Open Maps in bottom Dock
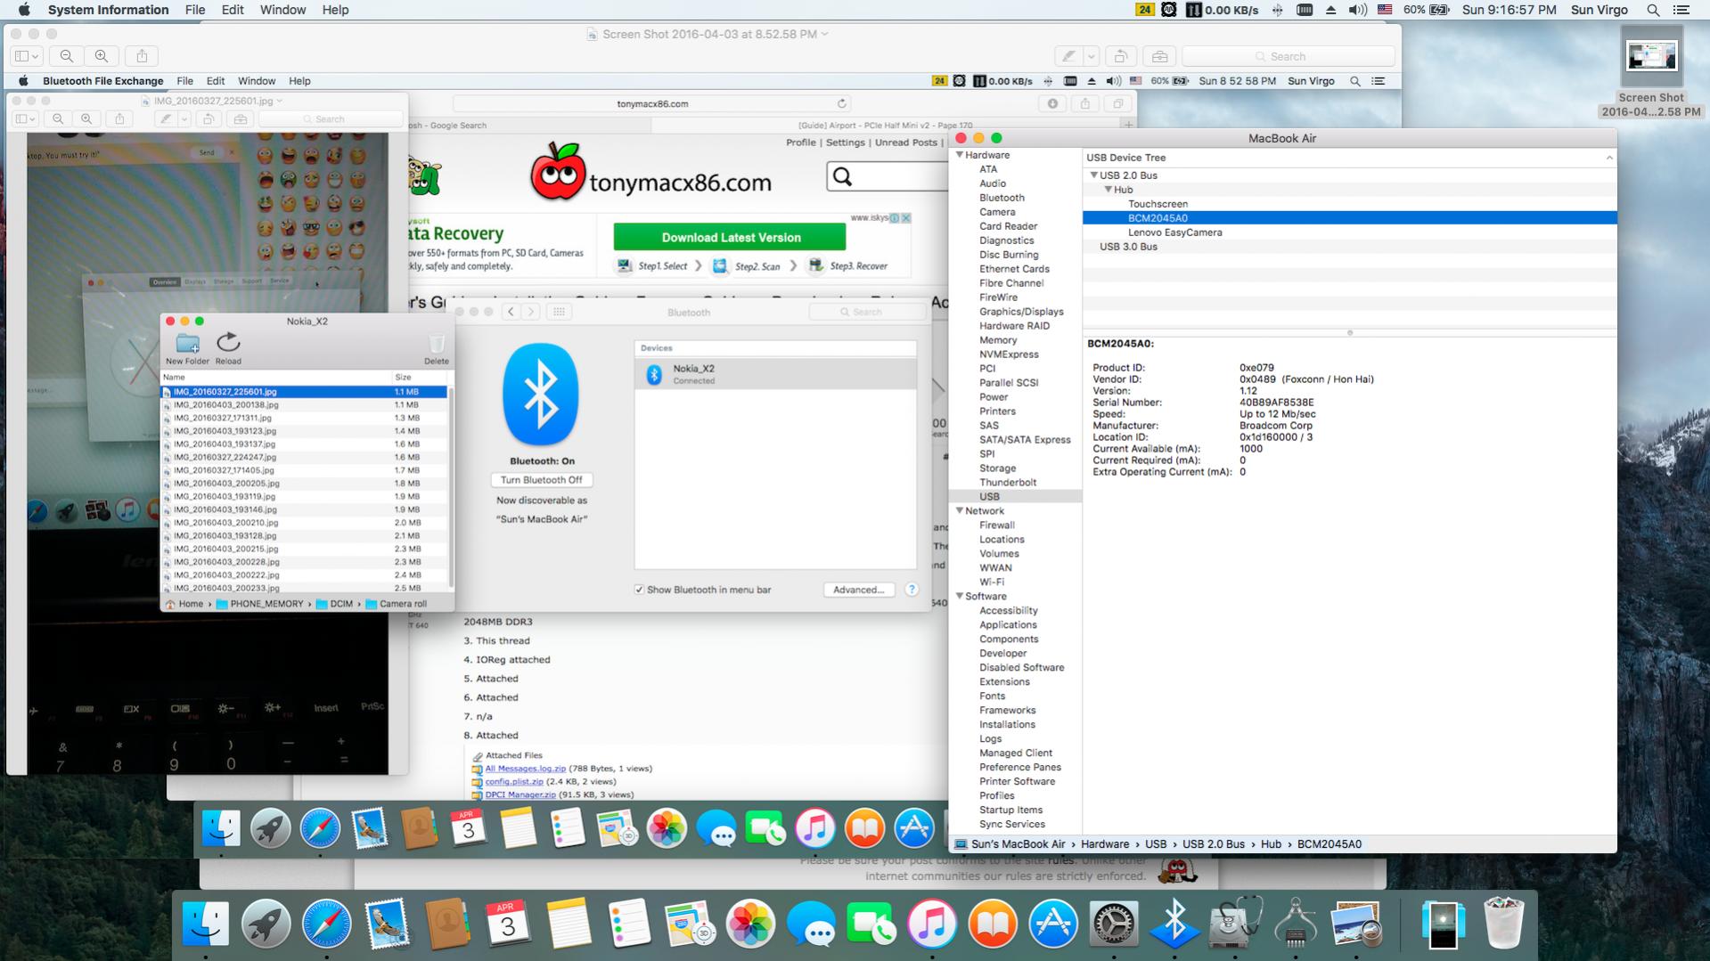The height and width of the screenshot is (961, 1710). pyautogui.click(x=690, y=924)
